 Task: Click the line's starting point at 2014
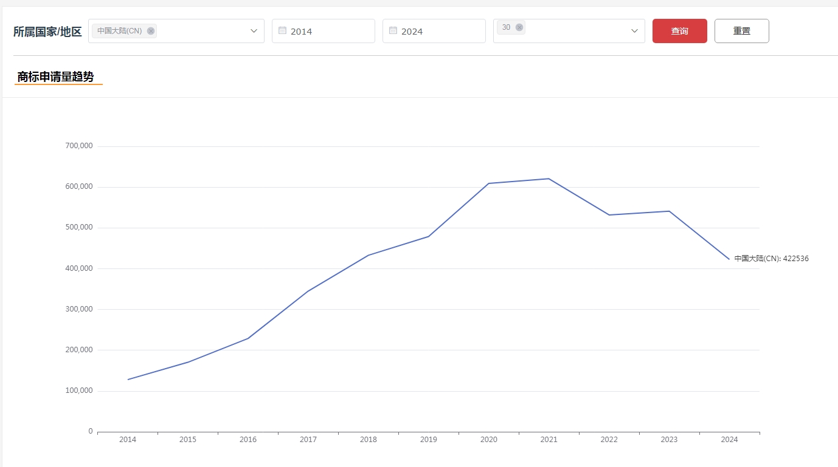point(128,380)
